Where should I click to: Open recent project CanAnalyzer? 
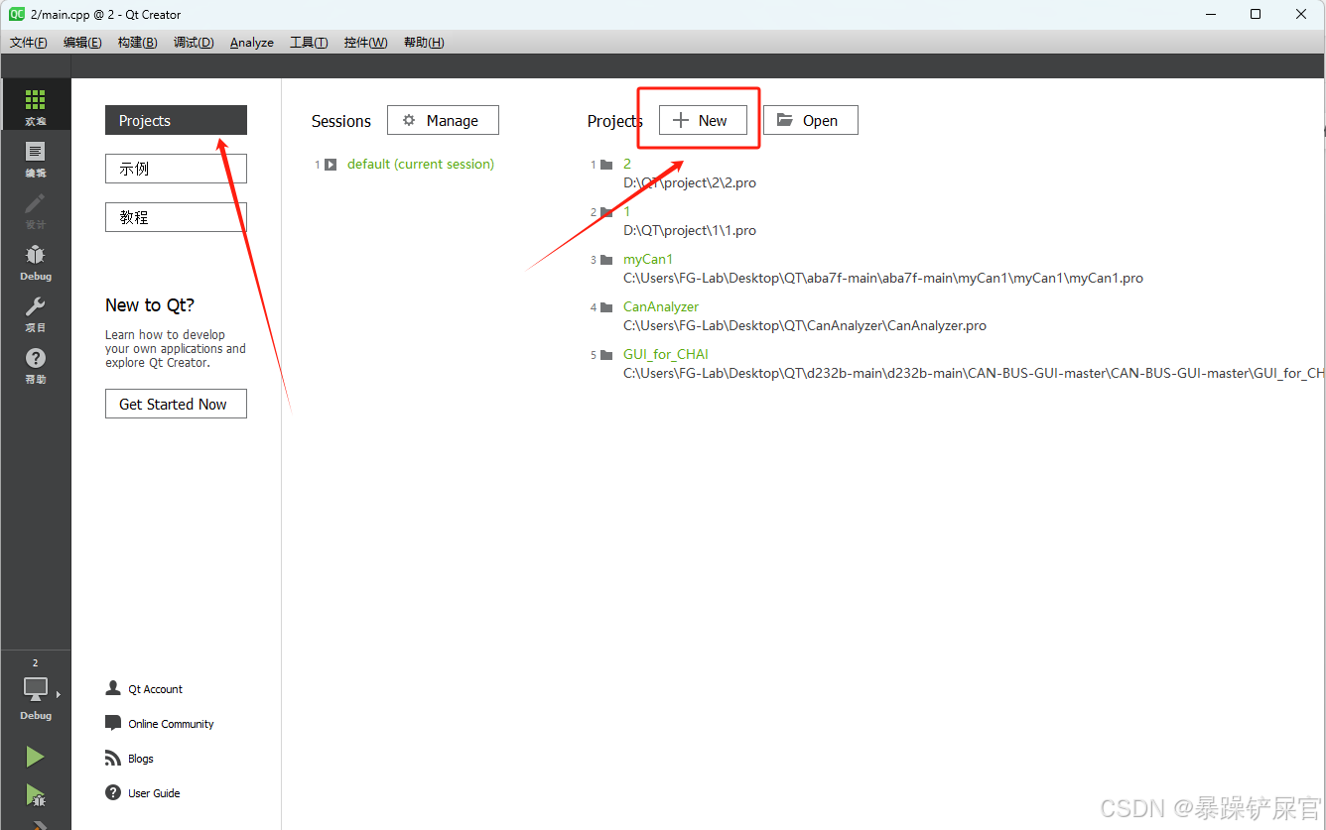pyautogui.click(x=661, y=306)
